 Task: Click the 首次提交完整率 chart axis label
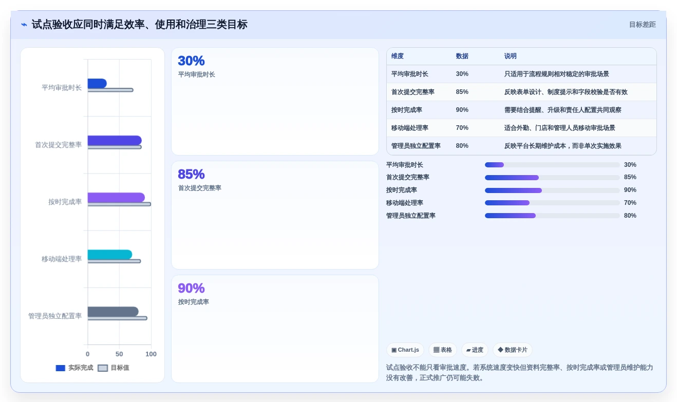(x=59, y=145)
